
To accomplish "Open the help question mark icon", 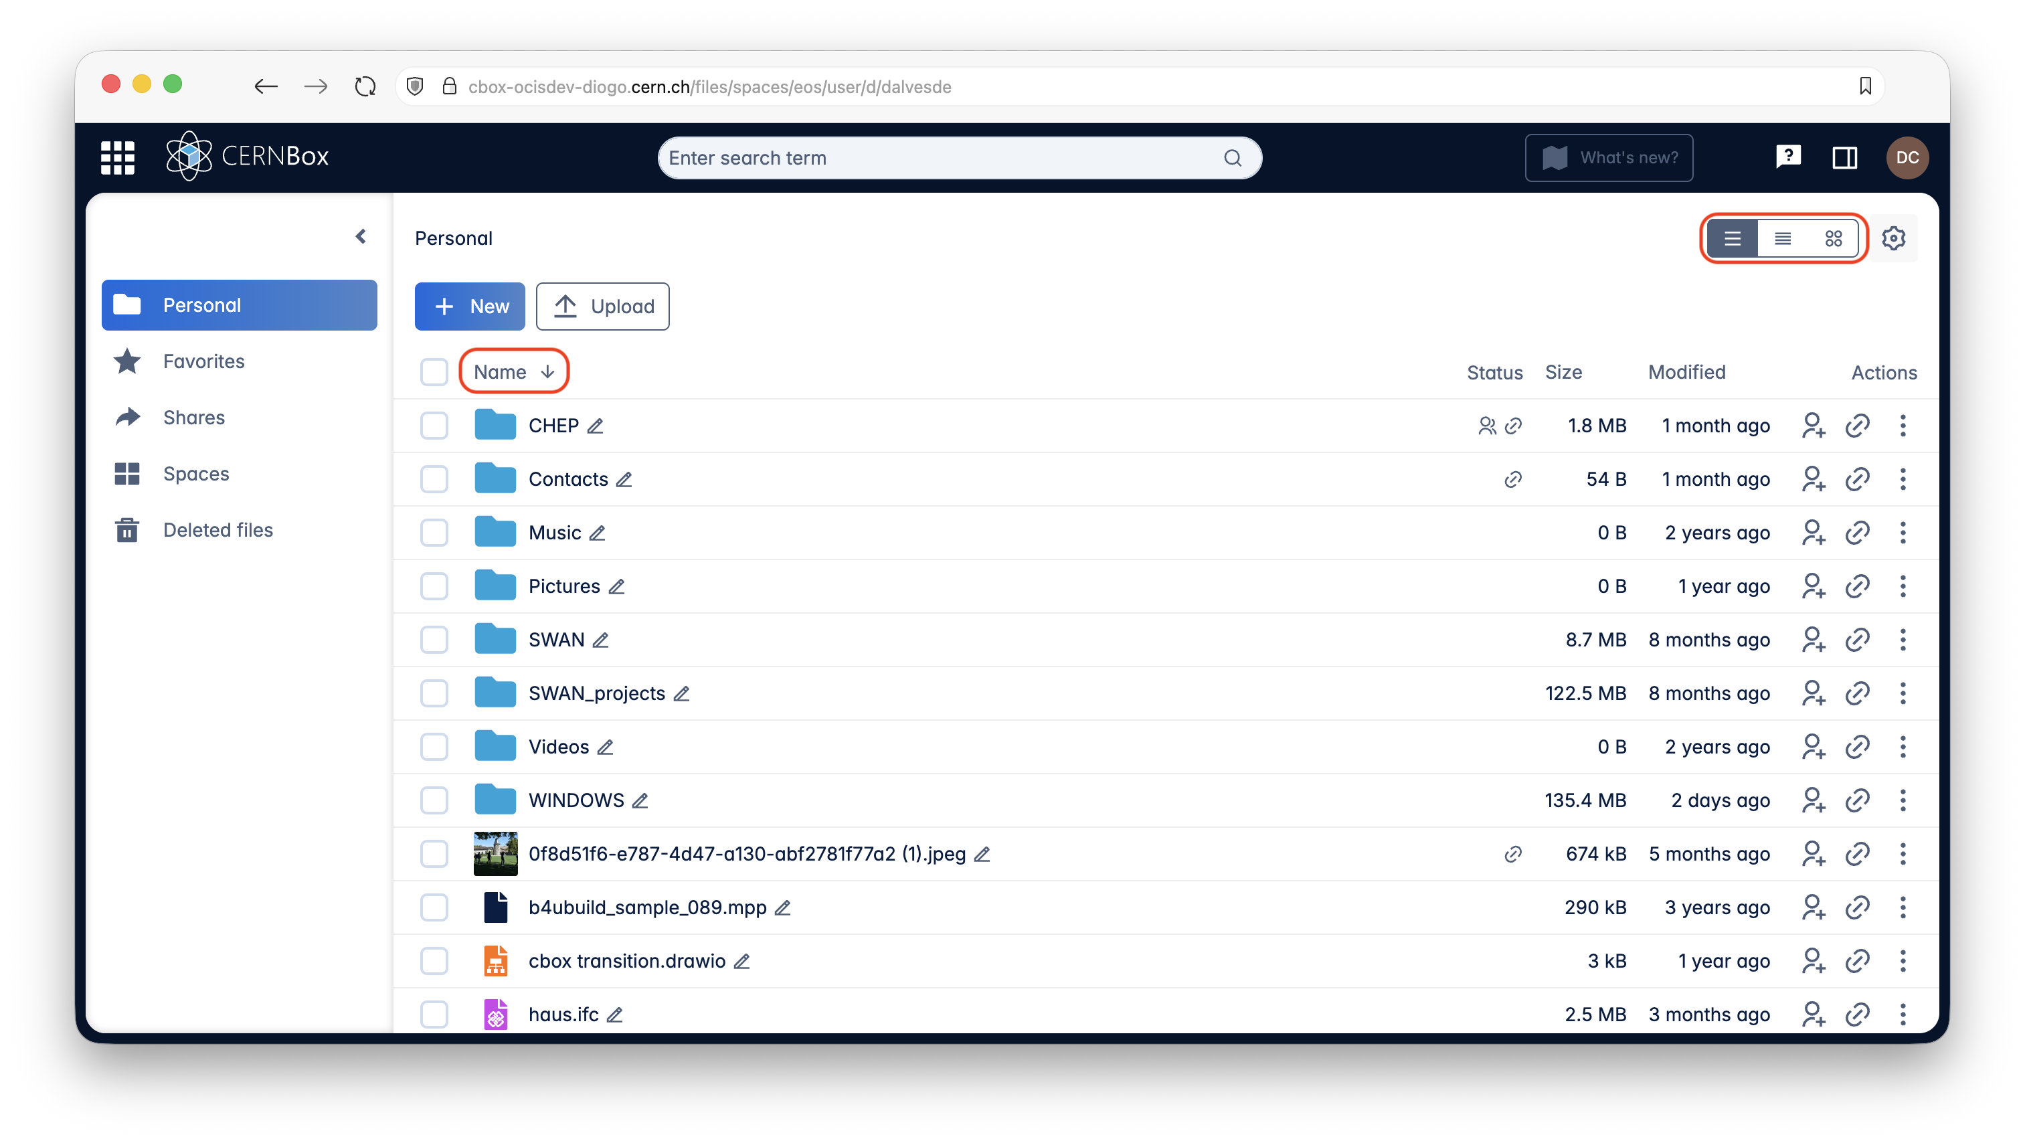I will click(1787, 157).
